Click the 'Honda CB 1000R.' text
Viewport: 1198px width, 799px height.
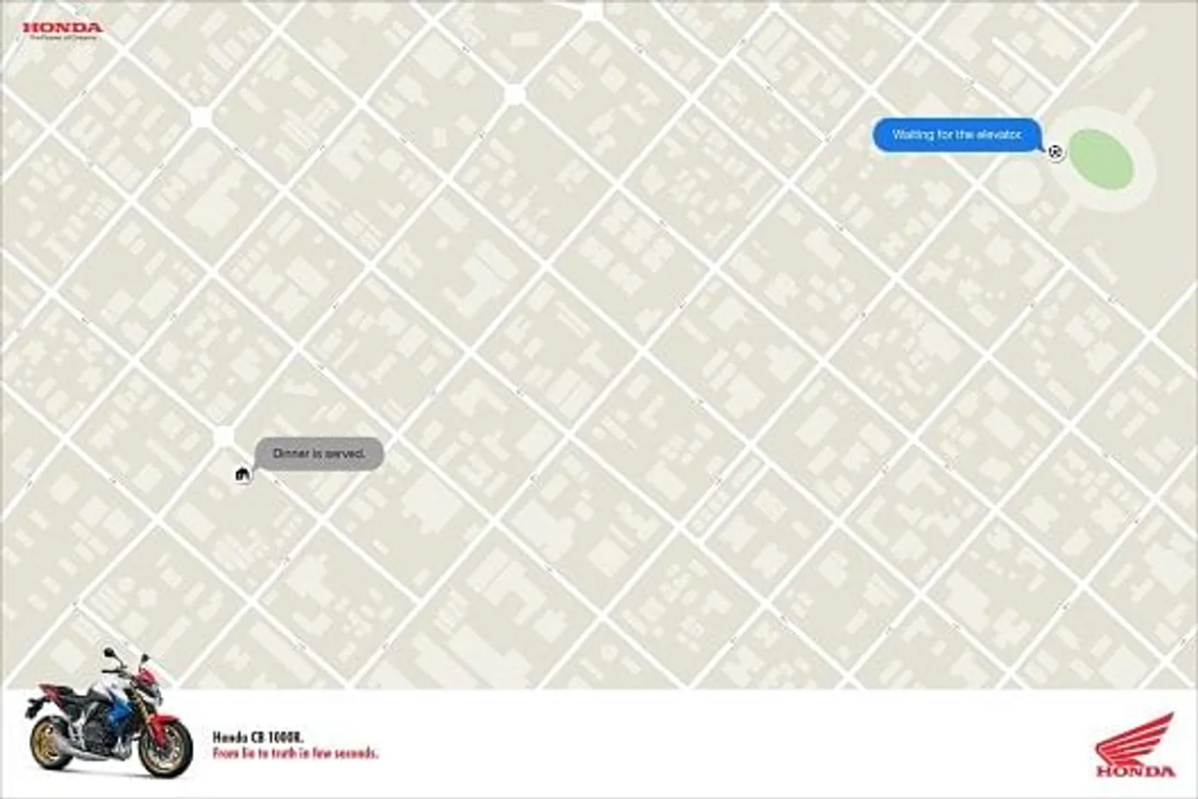(258, 736)
